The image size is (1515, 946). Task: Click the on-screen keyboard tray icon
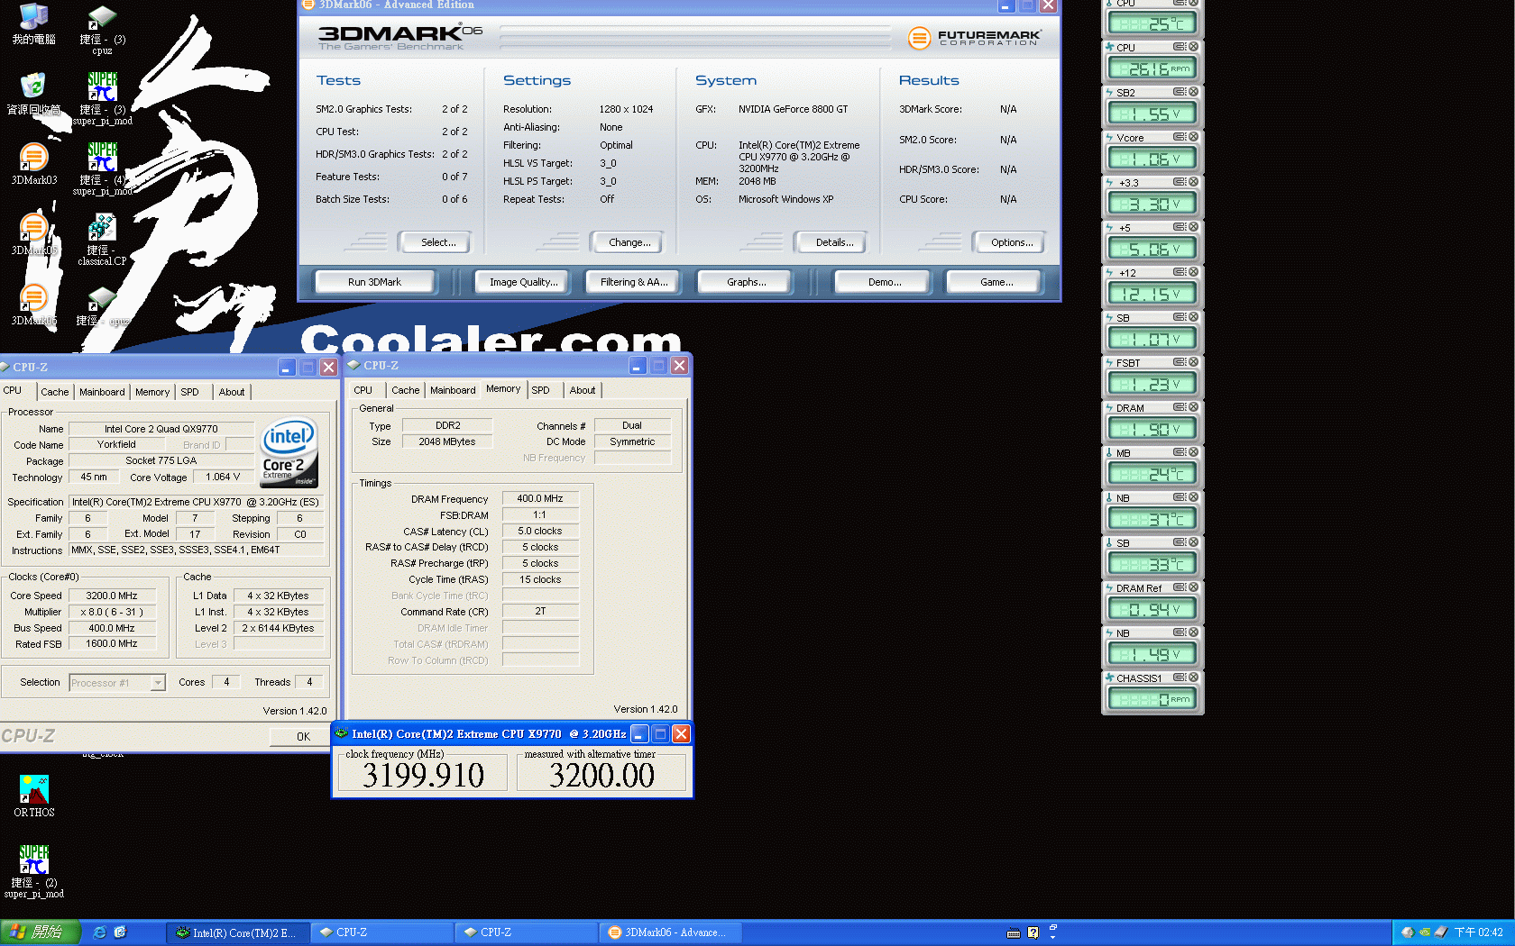coord(1014,932)
